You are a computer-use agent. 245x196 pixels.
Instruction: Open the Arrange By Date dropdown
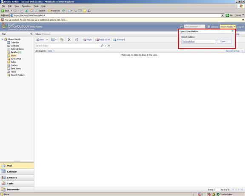coord(51,51)
